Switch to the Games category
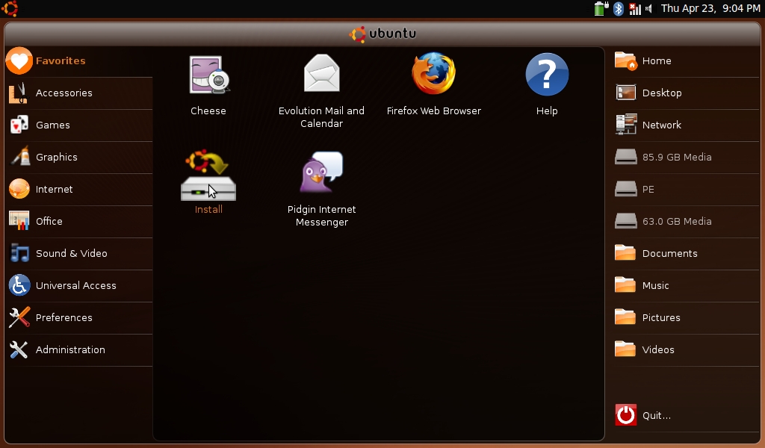 [x=53, y=125]
